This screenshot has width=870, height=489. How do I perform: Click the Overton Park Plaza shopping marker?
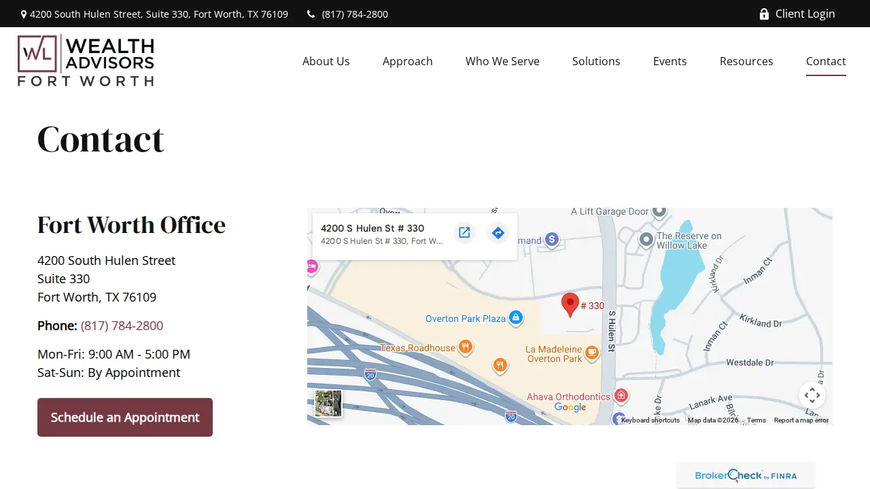point(516,317)
